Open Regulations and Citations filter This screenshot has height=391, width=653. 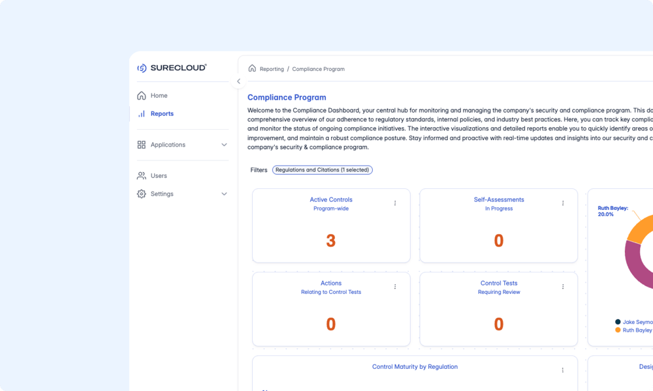[x=323, y=170]
